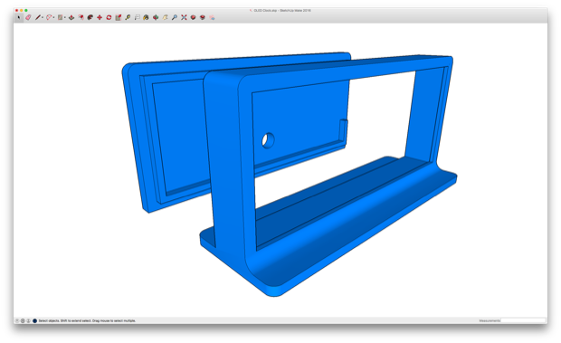Screen dimensions: 561x343
Task: Click the last toolbar icon after Extension Warehouse
Action: 212,17
